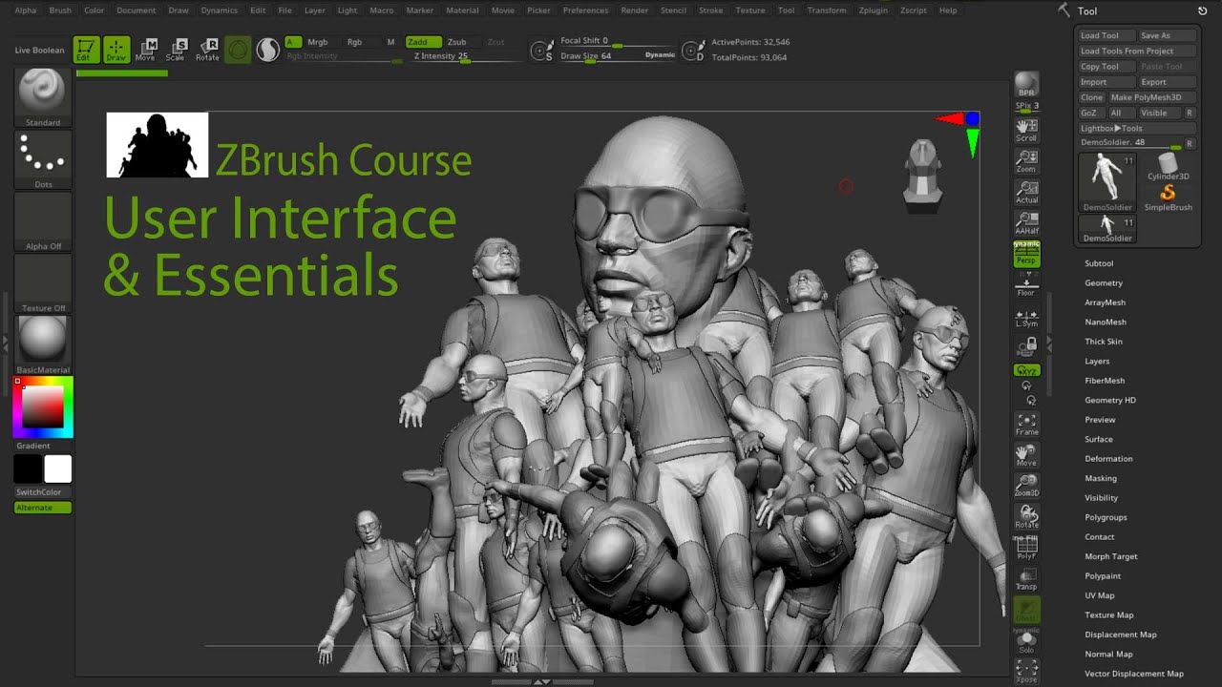Open the Stroke menu
Screen dimensions: 1222x687
tap(710, 10)
